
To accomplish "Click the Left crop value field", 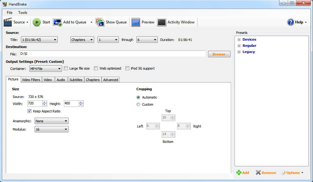I will 151,126.
